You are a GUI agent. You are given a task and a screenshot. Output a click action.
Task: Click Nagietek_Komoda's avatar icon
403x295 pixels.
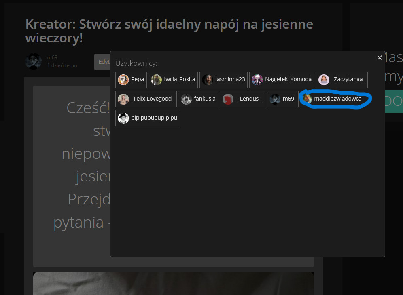[x=257, y=80]
